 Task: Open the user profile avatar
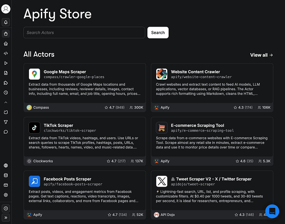[x=6, y=9]
